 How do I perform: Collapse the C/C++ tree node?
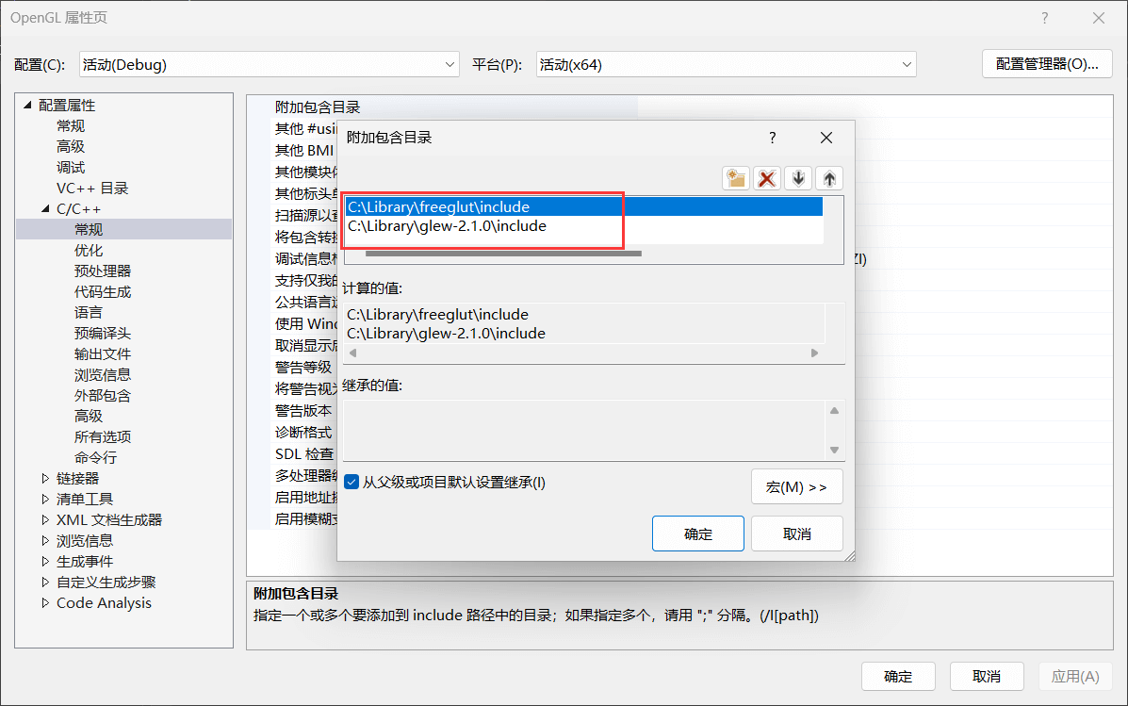tap(44, 208)
